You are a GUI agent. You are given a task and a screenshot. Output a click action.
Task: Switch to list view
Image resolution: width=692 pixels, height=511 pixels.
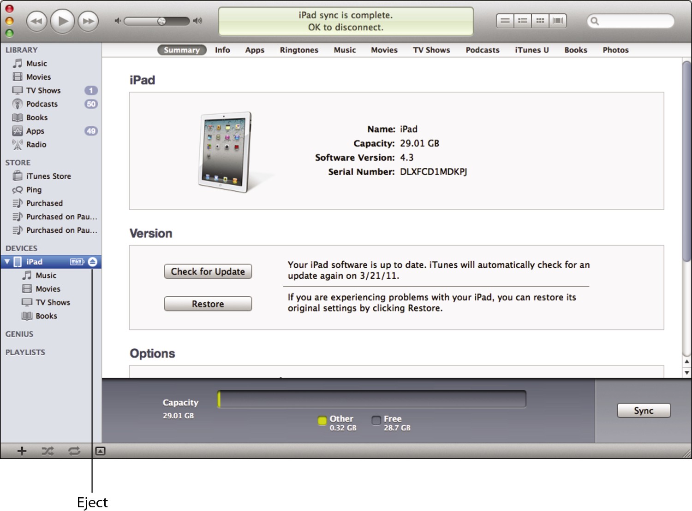[x=505, y=21]
